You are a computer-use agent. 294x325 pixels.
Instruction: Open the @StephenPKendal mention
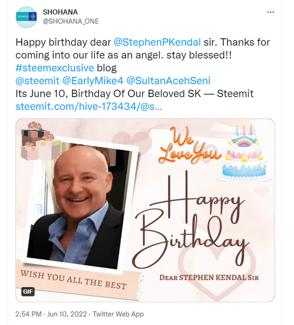(x=157, y=42)
